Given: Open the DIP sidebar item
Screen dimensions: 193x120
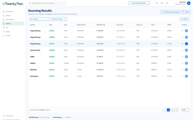Looking at the screenshot, I should 13,28.
